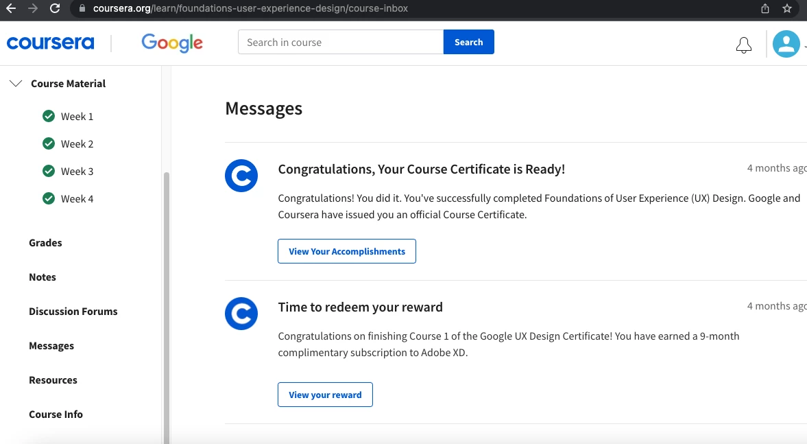This screenshot has height=444, width=807.
Task: Go to Coursera home via logo
Action: 51,43
